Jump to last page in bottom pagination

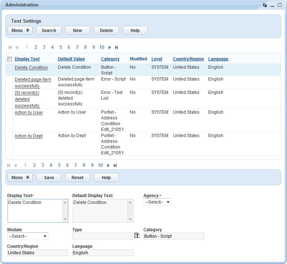pos(115,165)
